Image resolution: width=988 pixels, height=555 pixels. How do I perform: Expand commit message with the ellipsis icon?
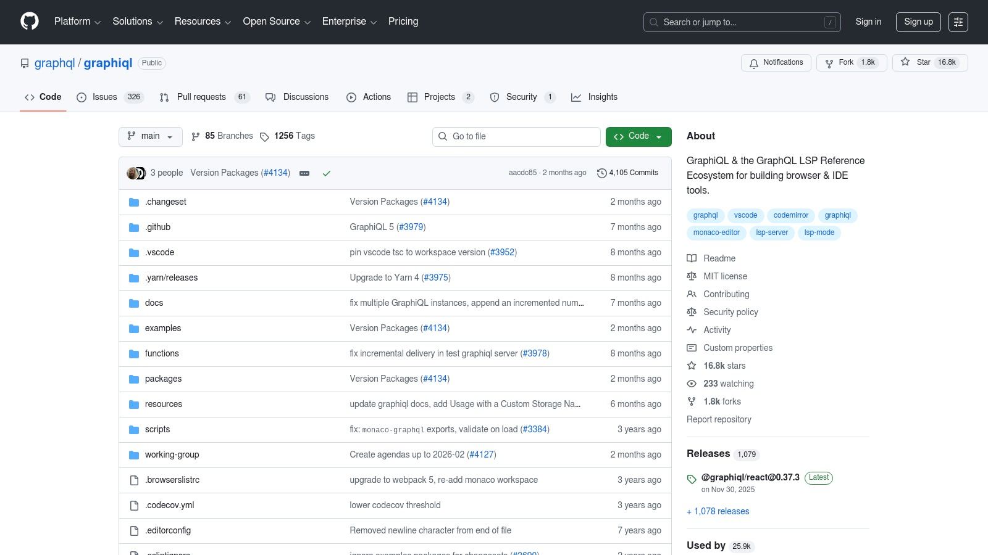tap(304, 173)
